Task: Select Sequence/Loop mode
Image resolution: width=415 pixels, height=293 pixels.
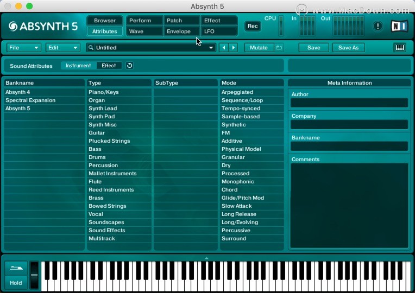Action: coord(252,100)
